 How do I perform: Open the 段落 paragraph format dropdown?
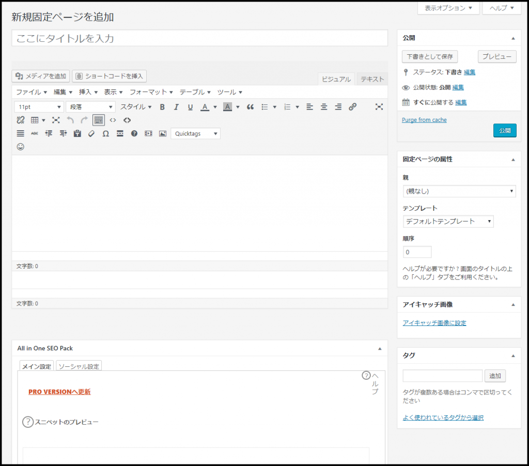[90, 107]
